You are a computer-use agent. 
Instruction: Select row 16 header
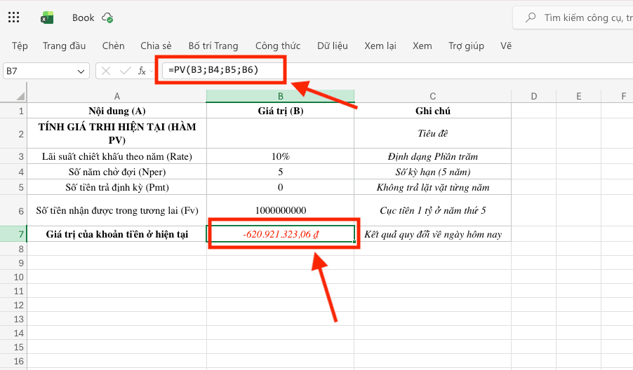pos(13,361)
